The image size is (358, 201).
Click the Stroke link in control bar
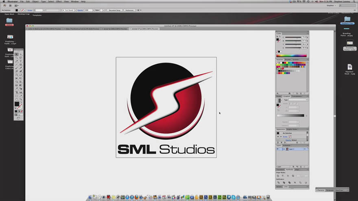pos(30,10)
